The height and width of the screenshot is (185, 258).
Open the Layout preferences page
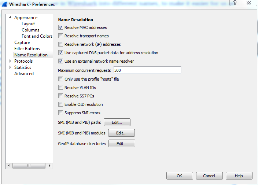click(x=28, y=24)
